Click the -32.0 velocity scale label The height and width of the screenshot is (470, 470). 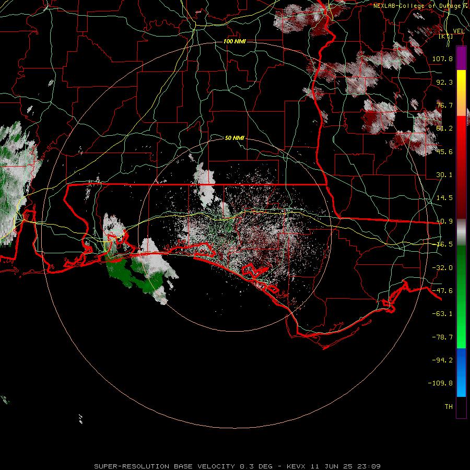pos(442,268)
